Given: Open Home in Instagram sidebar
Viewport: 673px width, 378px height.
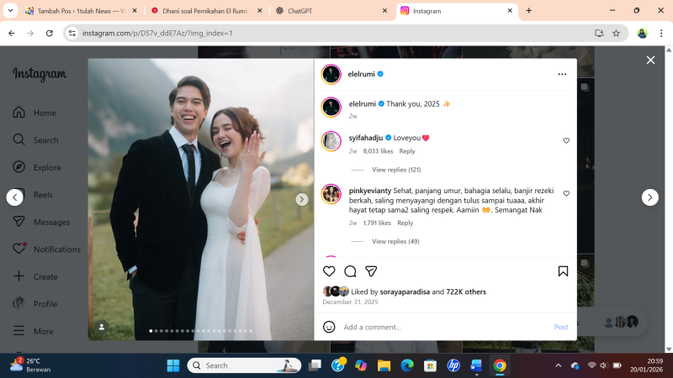Looking at the screenshot, I should (35, 113).
